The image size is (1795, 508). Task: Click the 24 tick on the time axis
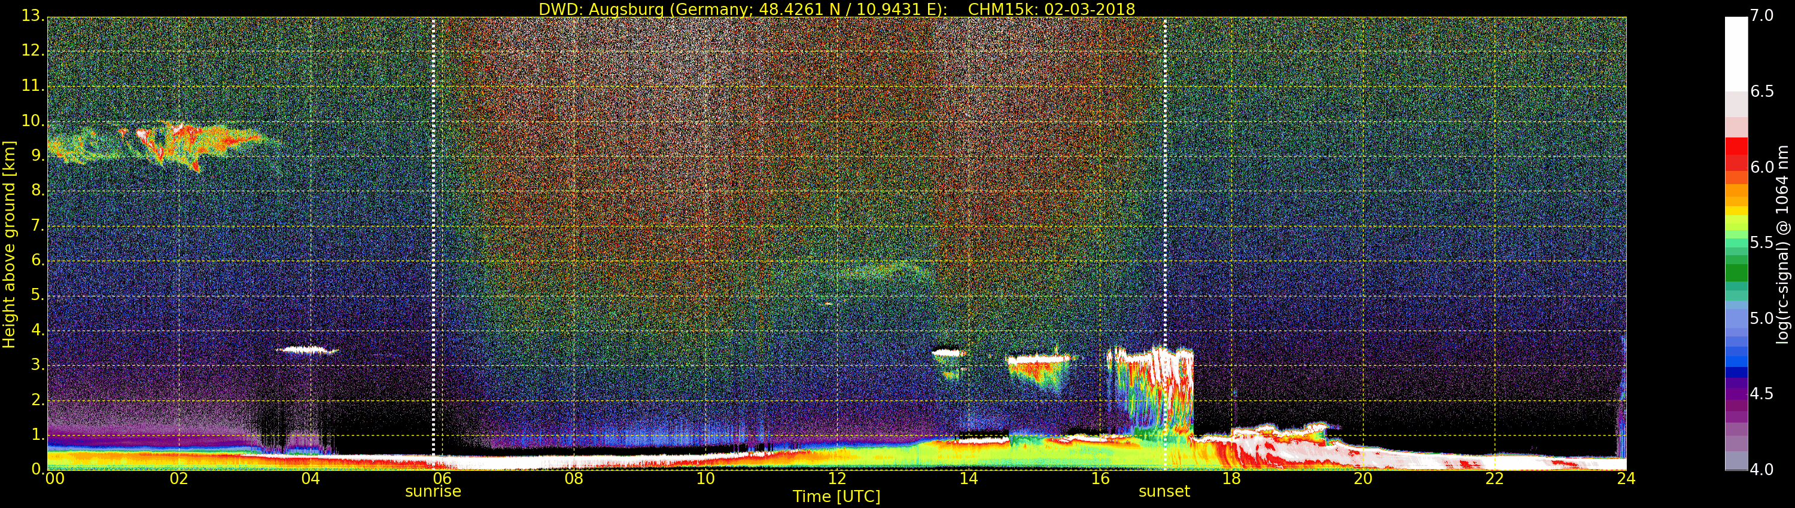pyautogui.click(x=1626, y=479)
